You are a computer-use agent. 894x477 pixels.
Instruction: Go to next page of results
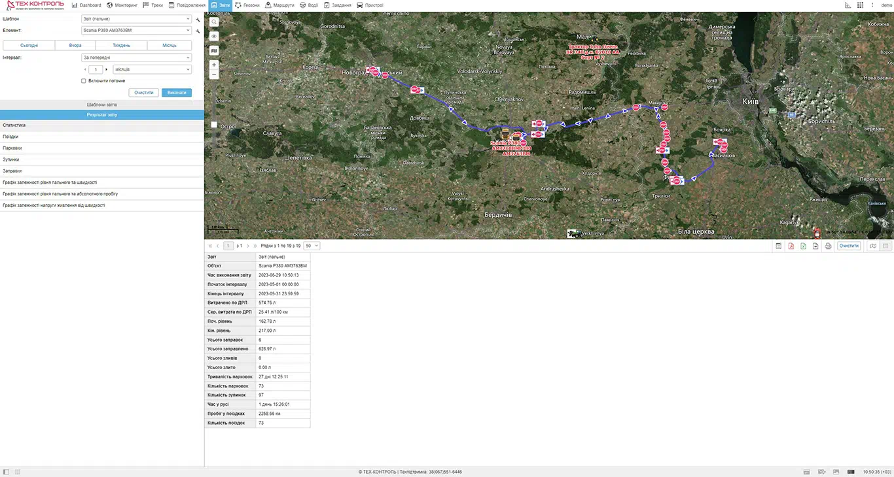[x=247, y=246]
